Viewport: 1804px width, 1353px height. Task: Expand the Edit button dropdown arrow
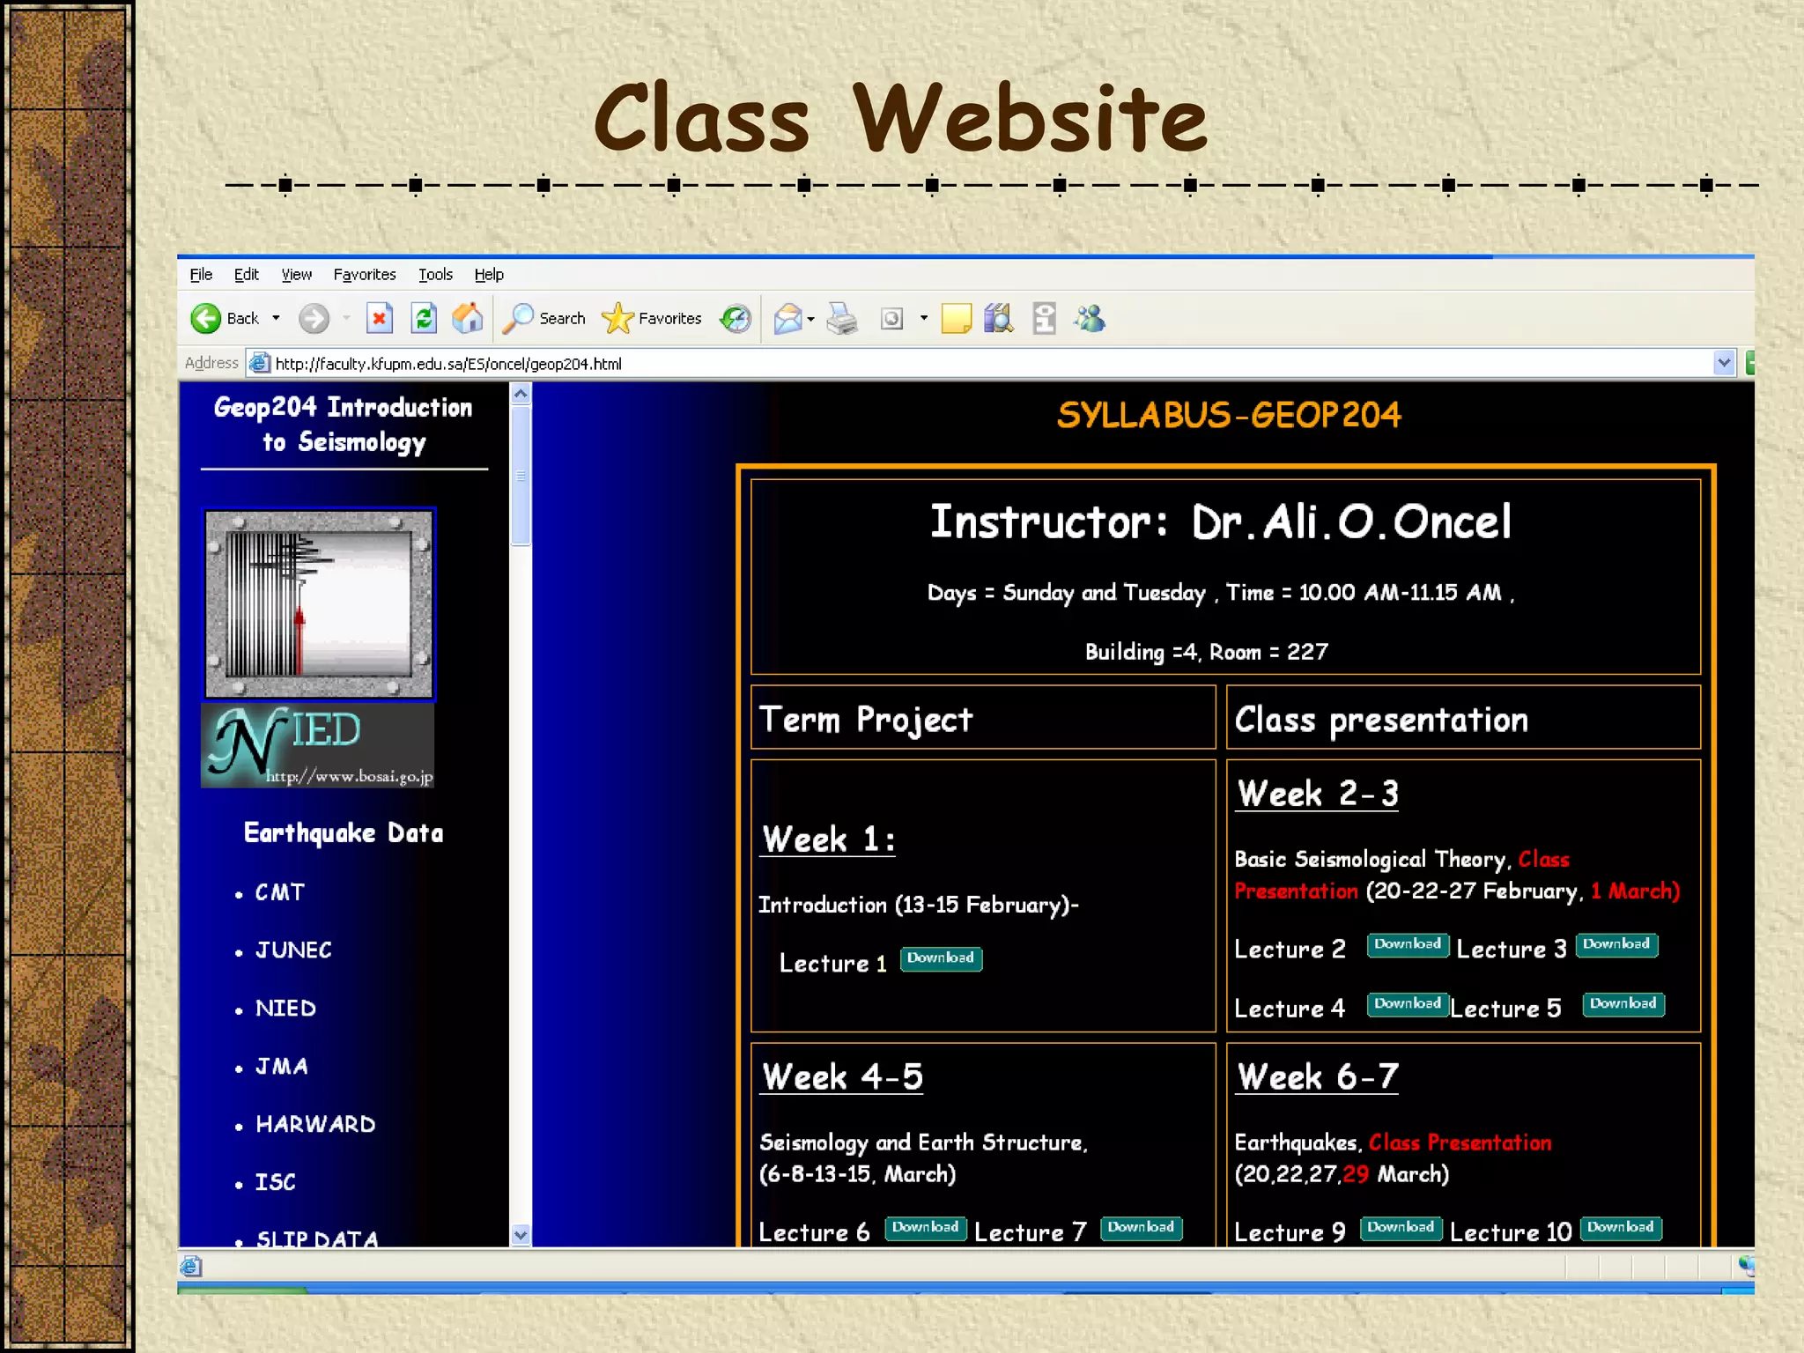tap(924, 318)
